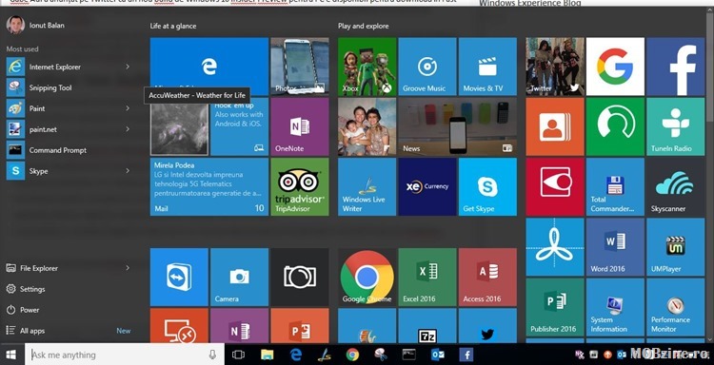Open the Facebook tile
The image size is (714, 365).
[x=676, y=67]
